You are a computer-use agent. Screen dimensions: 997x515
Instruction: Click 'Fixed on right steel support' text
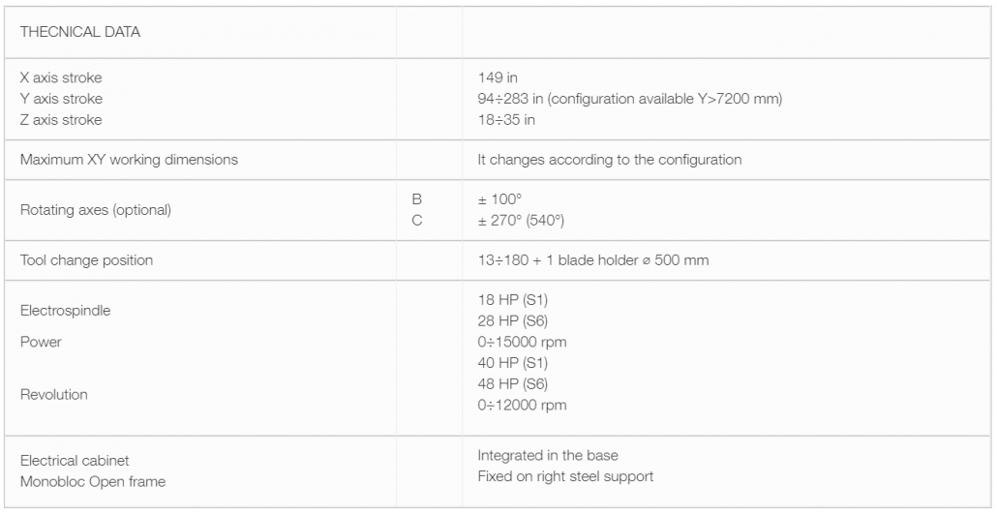567,476
